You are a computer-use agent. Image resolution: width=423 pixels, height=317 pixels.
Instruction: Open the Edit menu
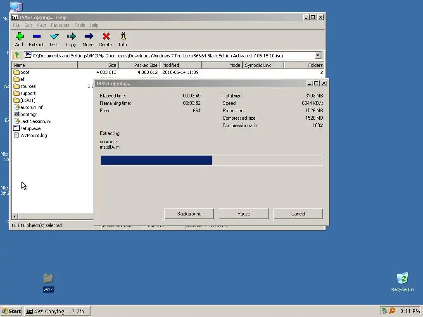(28, 25)
